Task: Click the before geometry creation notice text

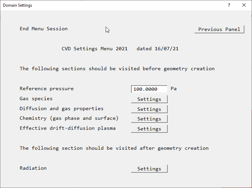Action: (x=117, y=69)
